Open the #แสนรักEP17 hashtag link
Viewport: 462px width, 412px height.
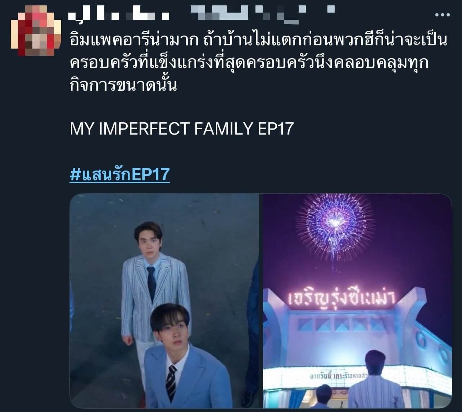(119, 175)
